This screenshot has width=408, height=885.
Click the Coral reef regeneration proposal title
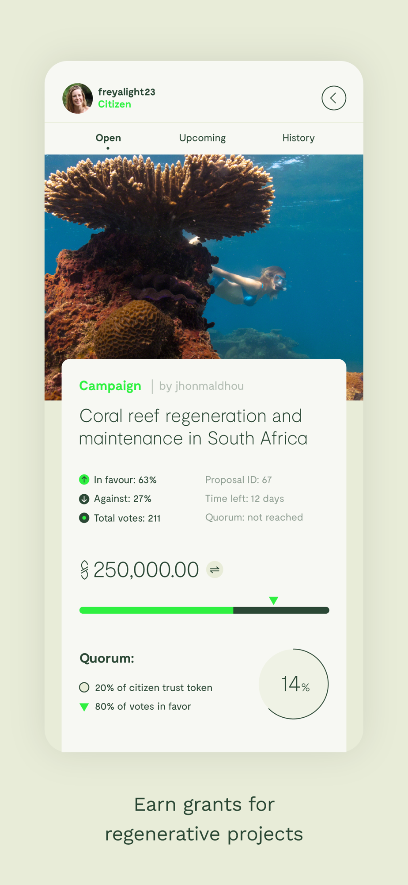pos(193,427)
